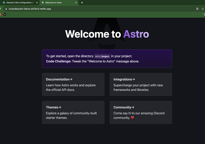205x144 pixels.
Task: Click the Netlify favicon on first tab
Action: click(4, 2)
